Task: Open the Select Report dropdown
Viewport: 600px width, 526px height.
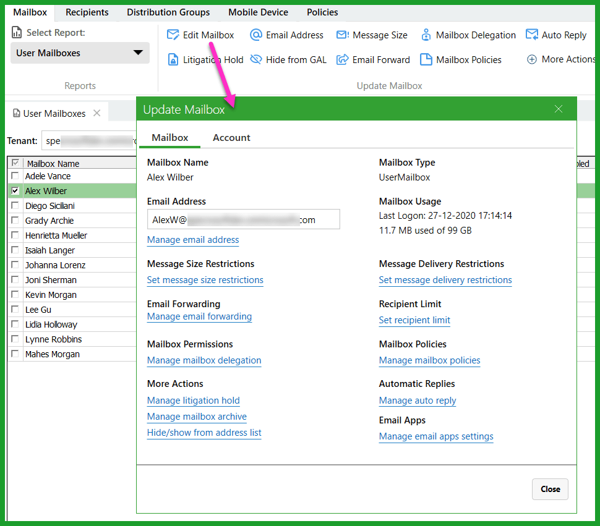Action: point(80,53)
